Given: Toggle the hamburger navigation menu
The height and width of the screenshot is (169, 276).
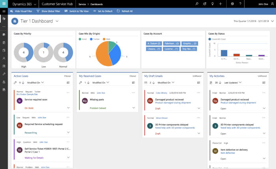Looking at the screenshot, I should pos(4,11).
